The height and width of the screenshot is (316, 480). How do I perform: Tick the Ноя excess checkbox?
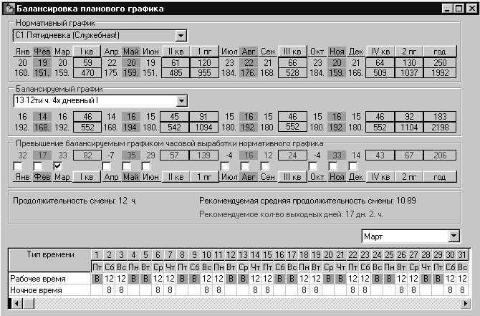point(332,166)
